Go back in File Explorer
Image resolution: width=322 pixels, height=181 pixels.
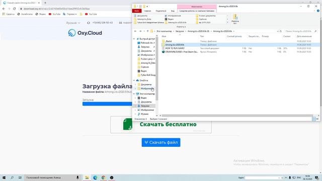point(135,31)
